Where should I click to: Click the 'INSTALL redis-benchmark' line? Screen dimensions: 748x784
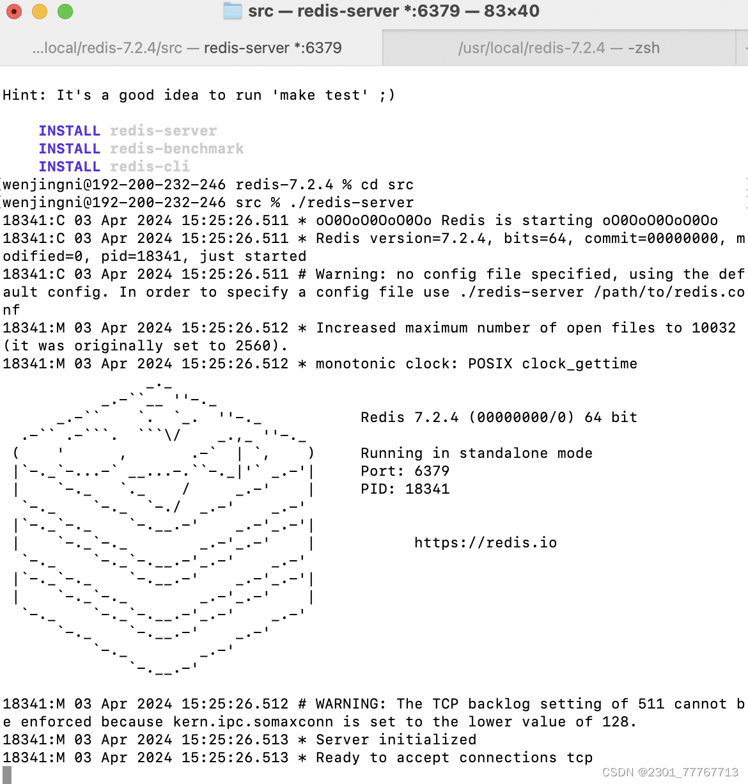(x=141, y=149)
